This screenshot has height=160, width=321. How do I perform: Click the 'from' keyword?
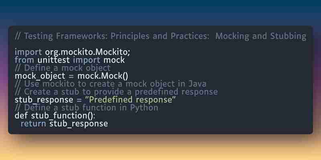pyautogui.click(x=25, y=60)
